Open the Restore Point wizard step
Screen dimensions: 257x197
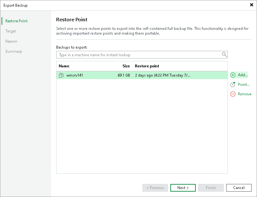pos(16,21)
